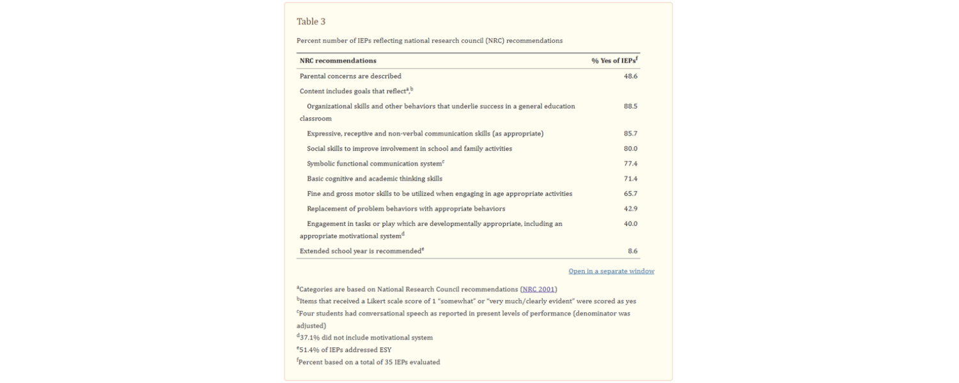The height and width of the screenshot is (383, 959).
Task: Click the 40.0 percentage value
Action: point(630,224)
